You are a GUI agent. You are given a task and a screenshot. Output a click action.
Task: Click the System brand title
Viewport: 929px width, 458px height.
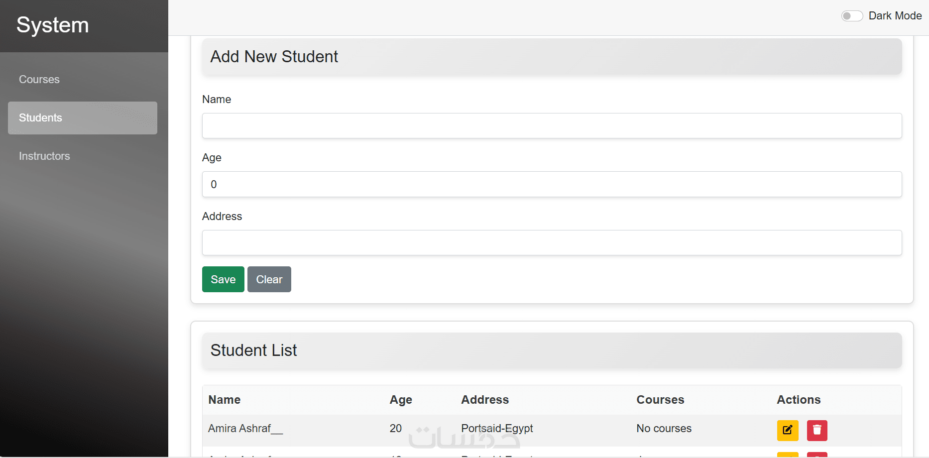click(53, 25)
